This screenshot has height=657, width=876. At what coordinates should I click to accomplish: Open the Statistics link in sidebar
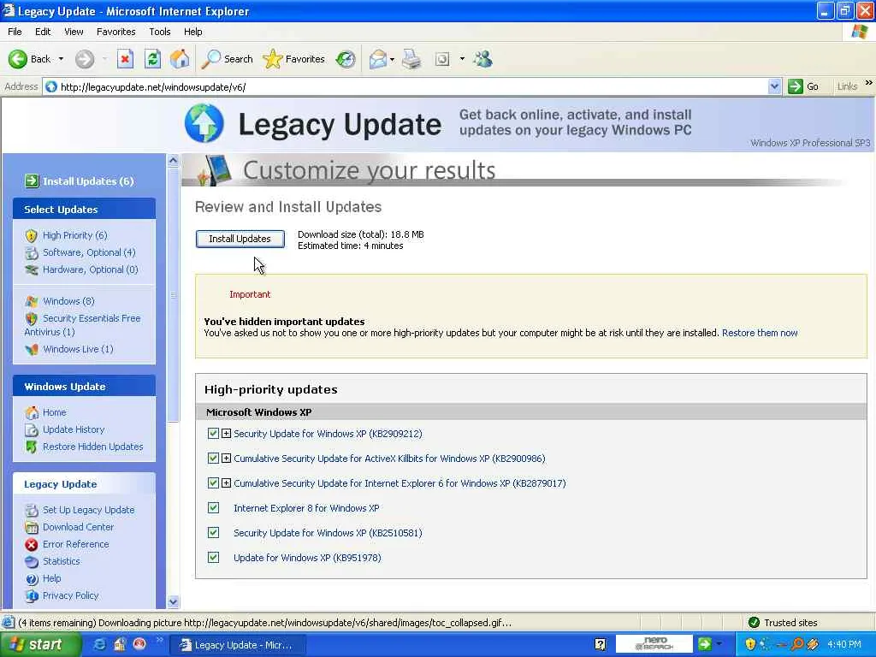pos(62,561)
